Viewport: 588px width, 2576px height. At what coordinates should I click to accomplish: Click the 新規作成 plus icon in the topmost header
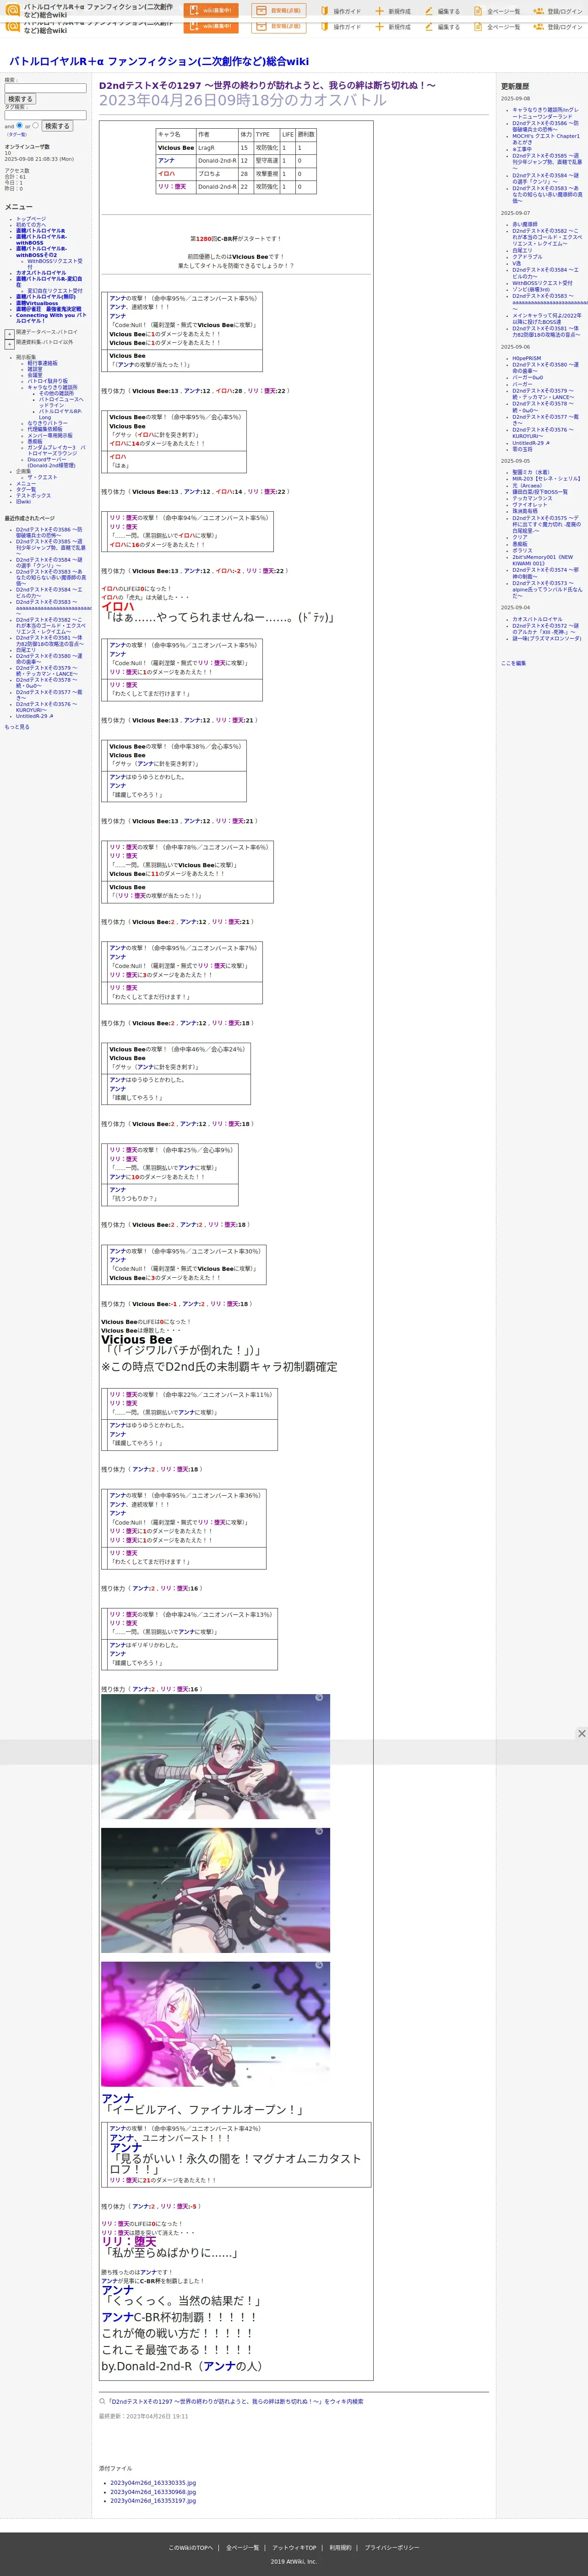tap(379, 11)
